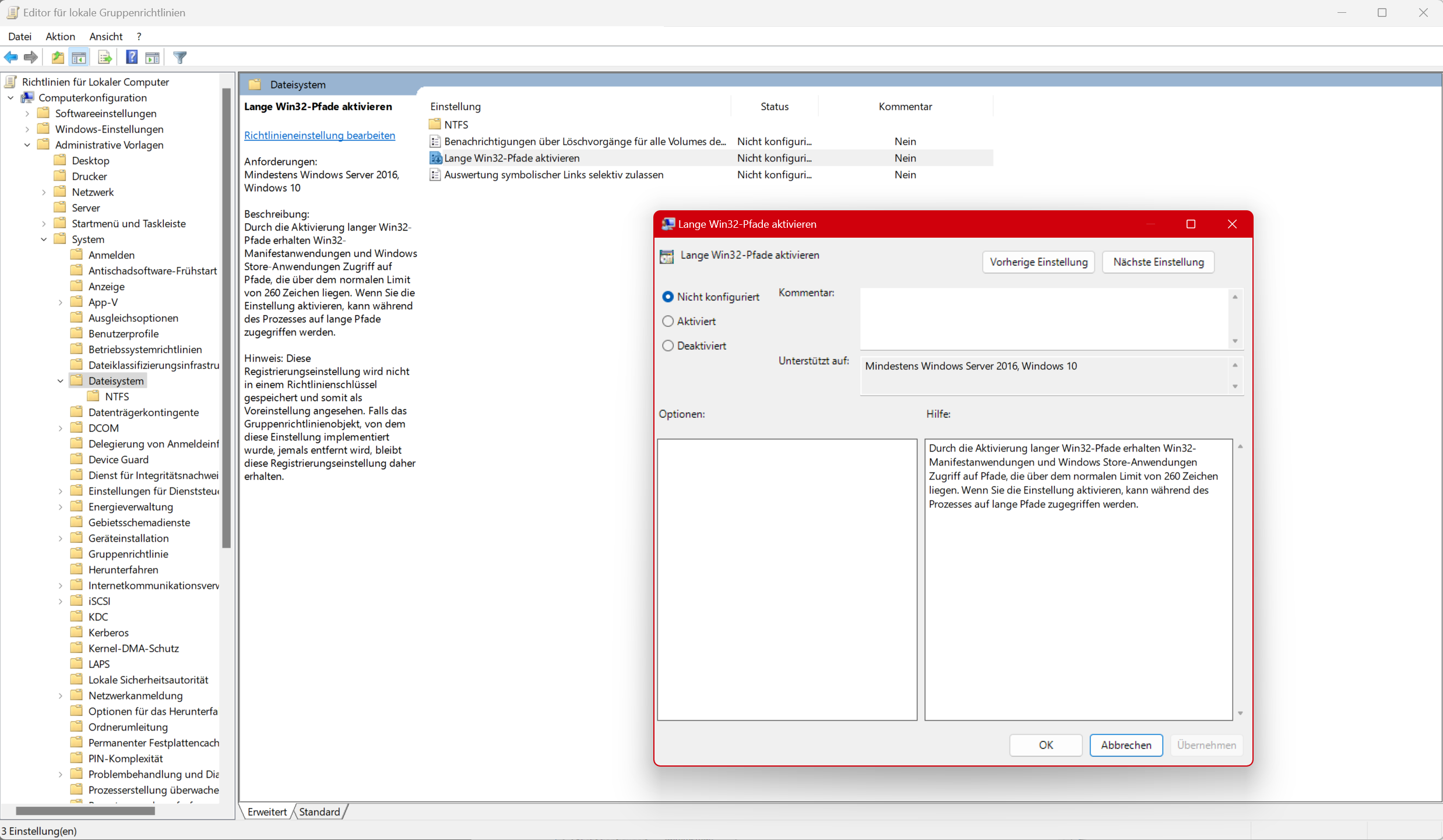Click the blue Back arrow in toolbar
Image resolution: width=1443 pixels, height=840 pixels.
click(x=11, y=57)
